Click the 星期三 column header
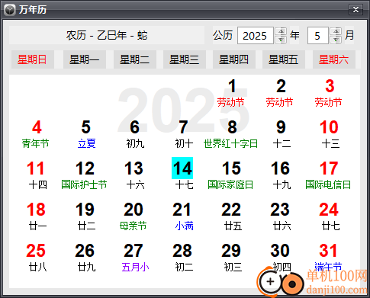The image size is (370, 298). point(185,59)
